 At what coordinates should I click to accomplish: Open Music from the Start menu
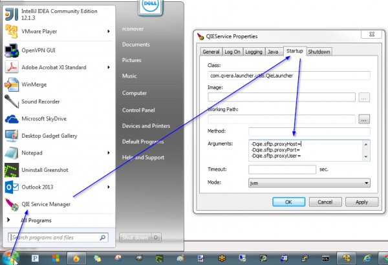129,76
